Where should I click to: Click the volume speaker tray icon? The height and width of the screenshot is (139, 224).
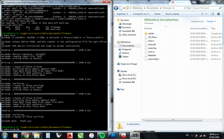[205, 136]
